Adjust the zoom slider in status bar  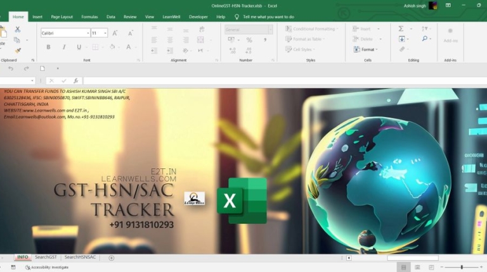[x=461, y=268]
